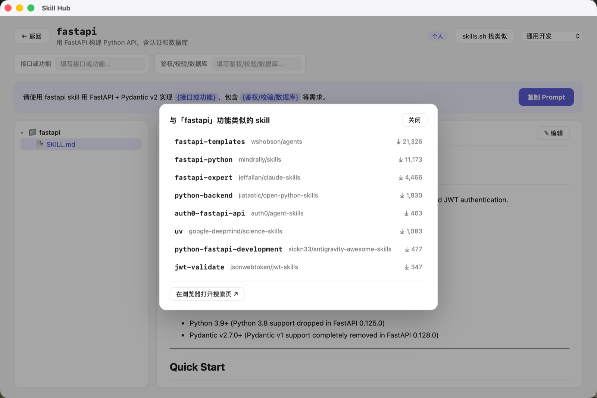Go back with the 返回 button
Viewport: 597px width, 398px height.
click(x=32, y=36)
